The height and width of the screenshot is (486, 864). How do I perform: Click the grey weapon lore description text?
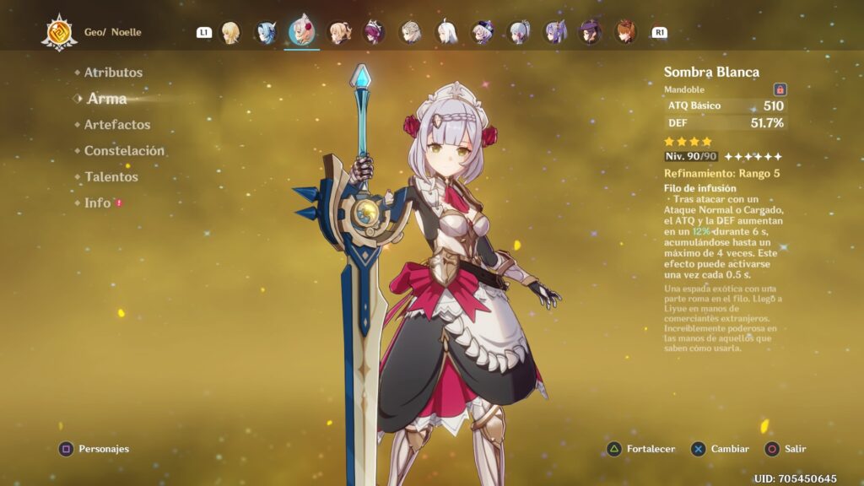click(x=723, y=318)
